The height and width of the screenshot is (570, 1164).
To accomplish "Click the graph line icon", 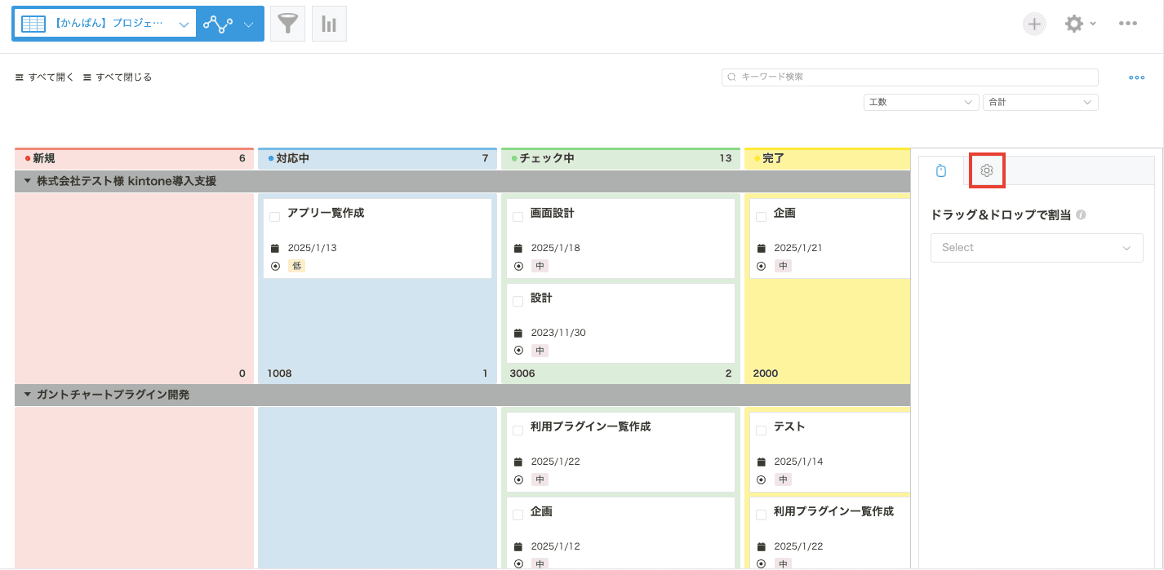I will (x=218, y=24).
